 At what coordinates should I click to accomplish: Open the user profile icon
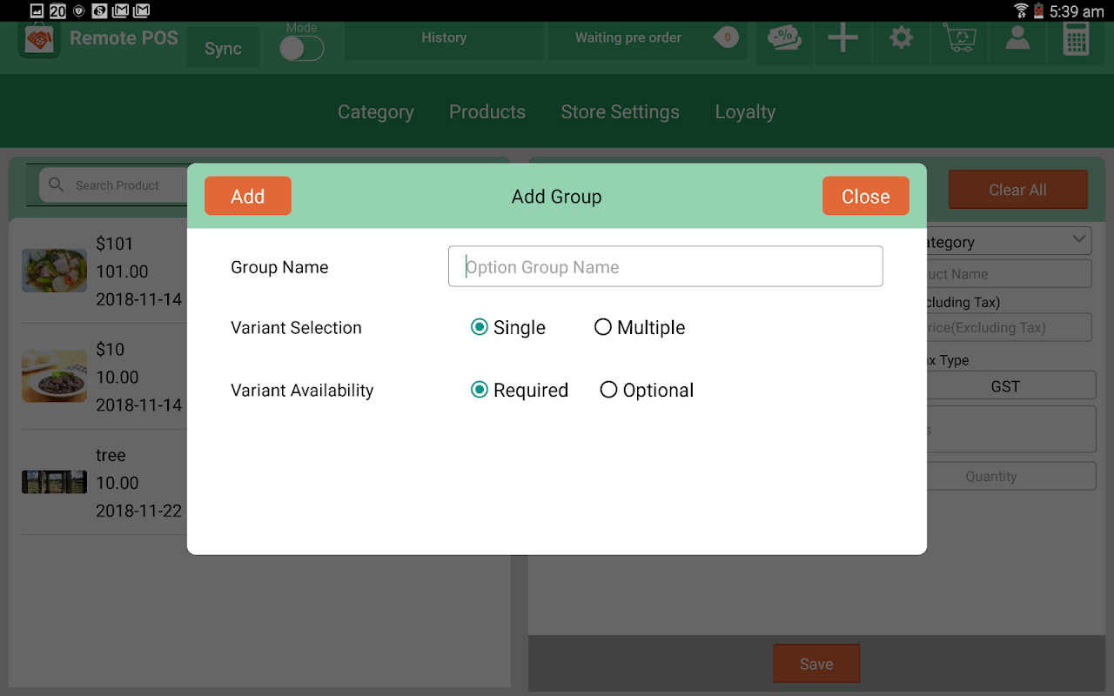[x=1017, y=38]
